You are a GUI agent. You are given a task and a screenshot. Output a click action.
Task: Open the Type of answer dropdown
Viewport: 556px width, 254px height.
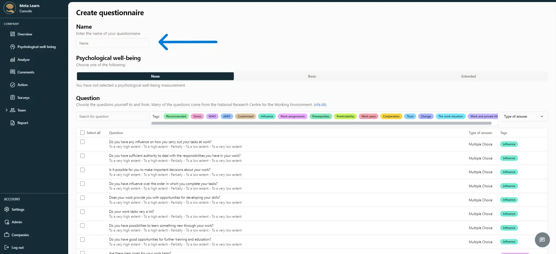(523, 116)
